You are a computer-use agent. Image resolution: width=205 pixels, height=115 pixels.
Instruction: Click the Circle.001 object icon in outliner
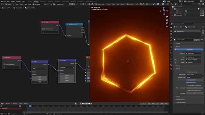pos(175,15)
